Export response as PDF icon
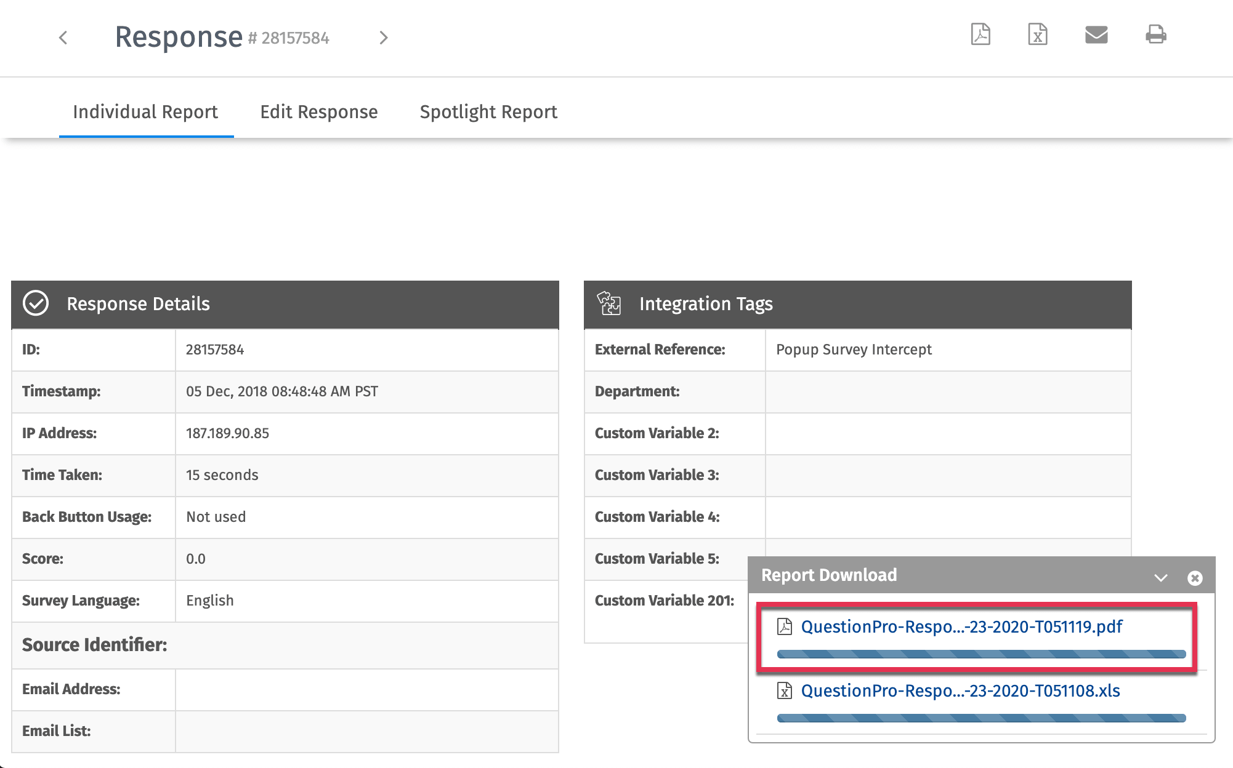Image resolution: width=1233 pixels, height=768 pixels. (980, 34)
